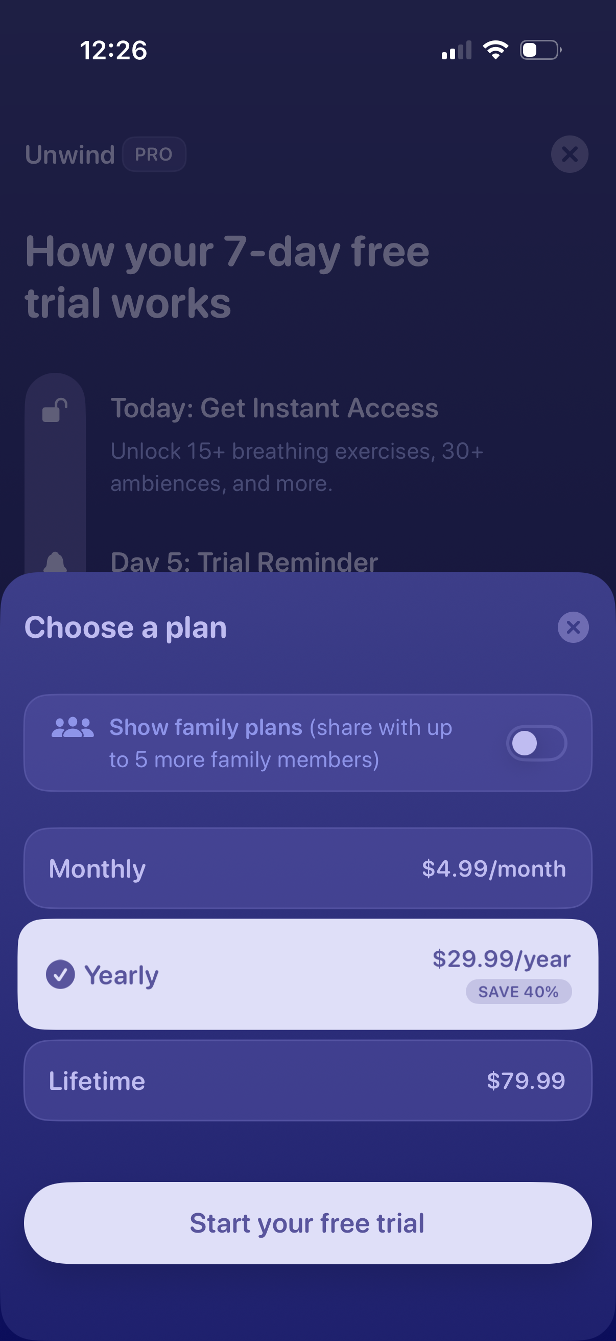616x1341 pixels.
Task: Tap the 12:26 clock in status bar
Action: coord(113,51)
